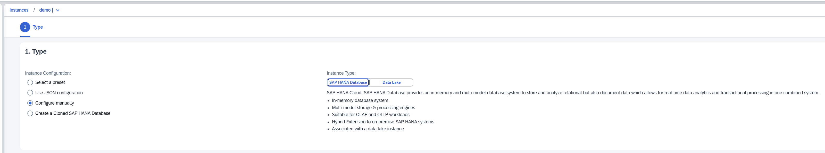The image size is (825, 153).
Task: Select the 'Configure manually' radio button
Action: 30,103
